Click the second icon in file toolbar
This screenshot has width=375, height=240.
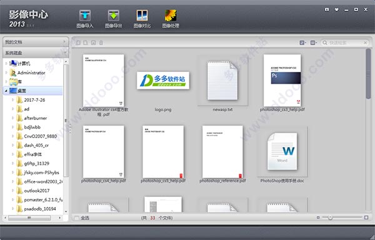[x=86, y=42]
